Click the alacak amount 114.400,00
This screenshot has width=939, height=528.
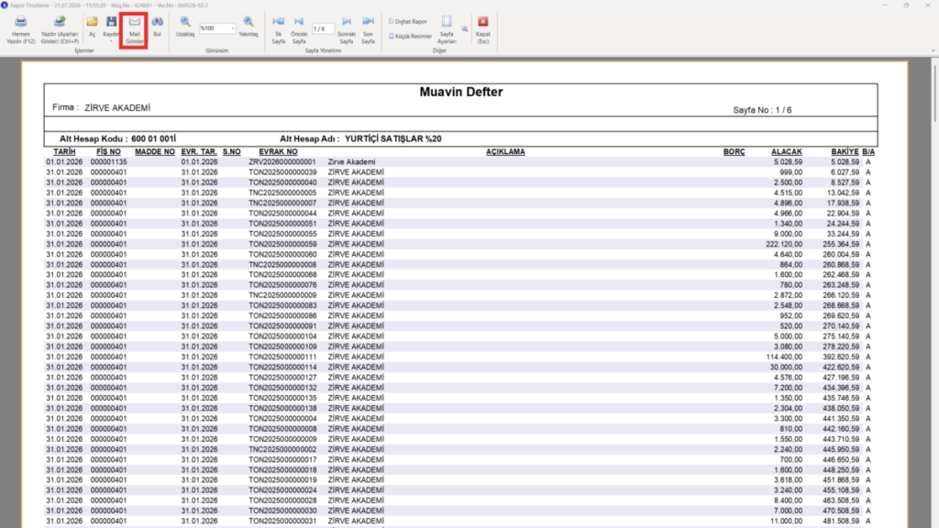click(784, 357)
